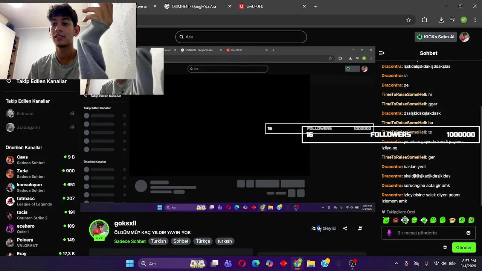Viewport: 482px width, 271px height.
Task: Click TimeToRaiseSomeHell username on ni message
Action: (x=404, y=94)
